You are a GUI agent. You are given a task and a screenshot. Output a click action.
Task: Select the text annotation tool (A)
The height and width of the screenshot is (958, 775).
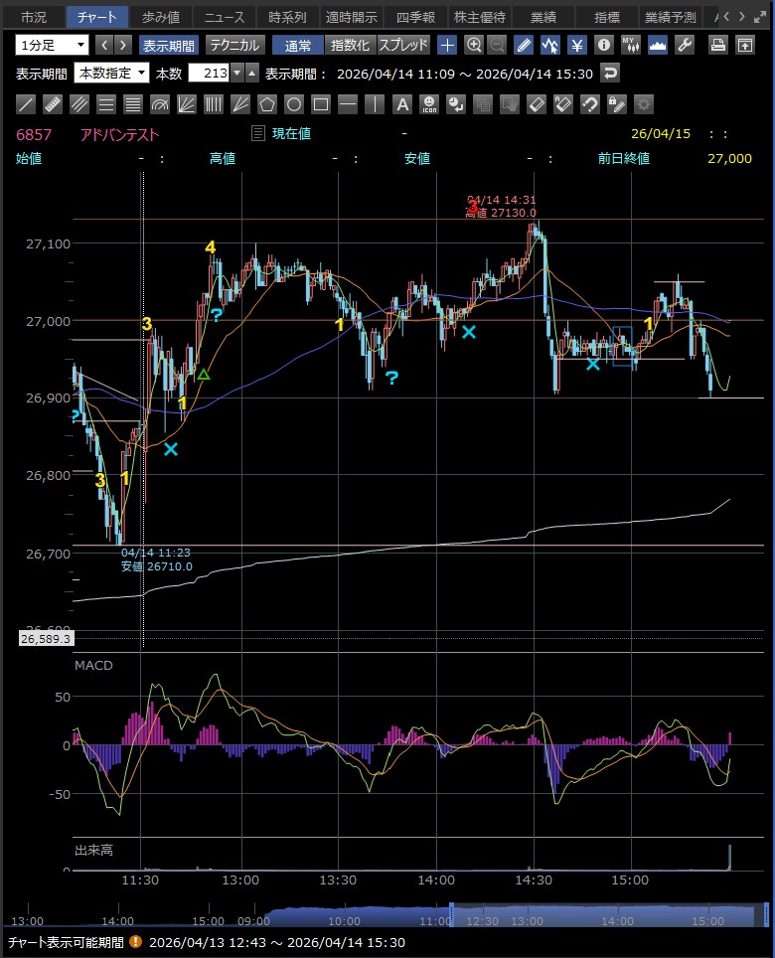click(x=401, y=104)
